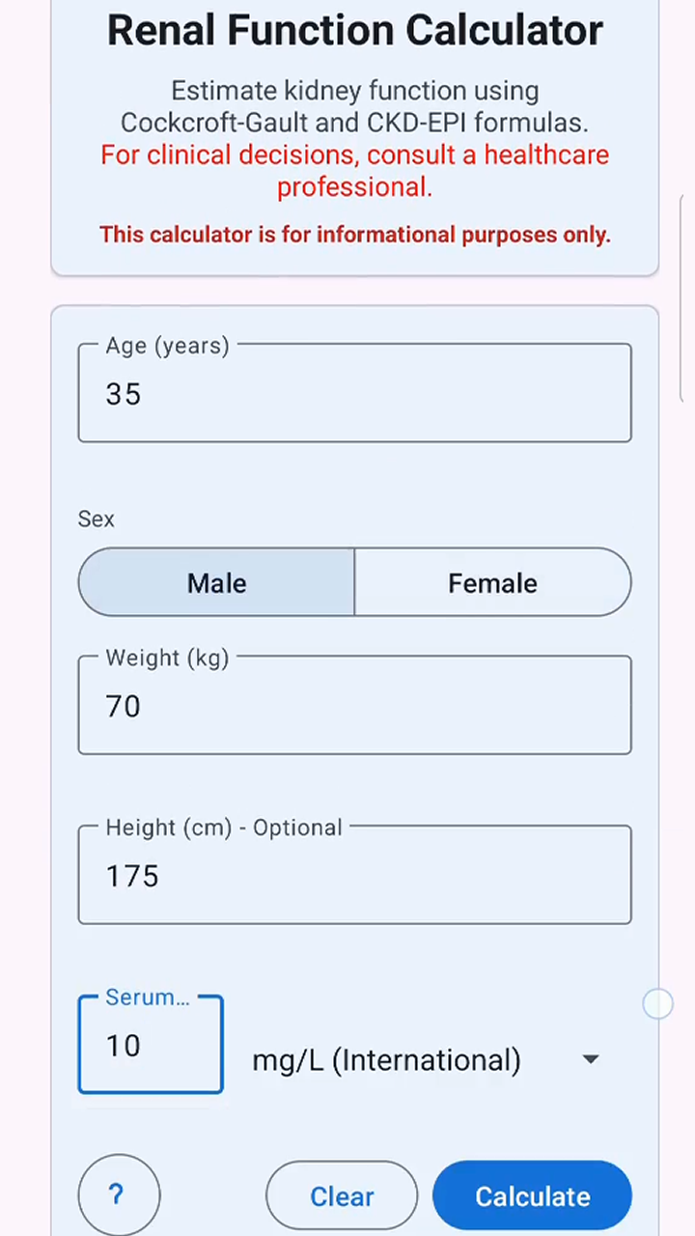The height and width of the screenshot is (1236, 695).
Task: Click the Renal Function Calculator title
Action: (x=354, y=31)
